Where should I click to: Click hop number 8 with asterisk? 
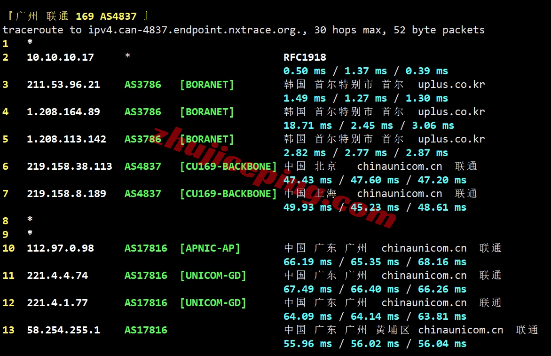pos(17,221)
